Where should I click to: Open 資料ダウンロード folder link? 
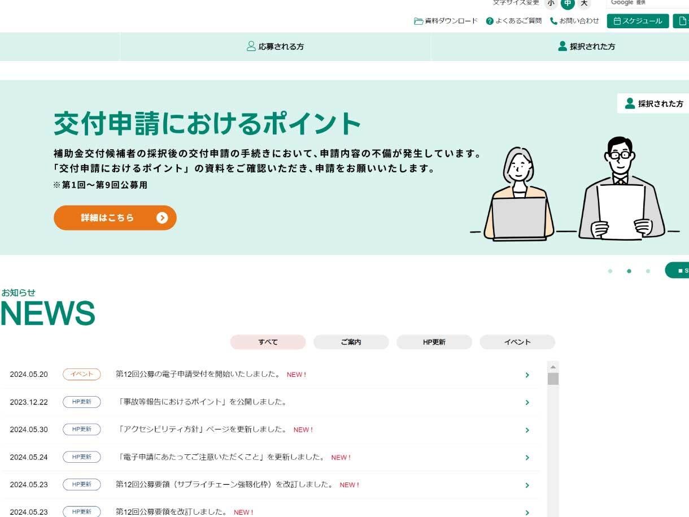(x=446, y=21)
